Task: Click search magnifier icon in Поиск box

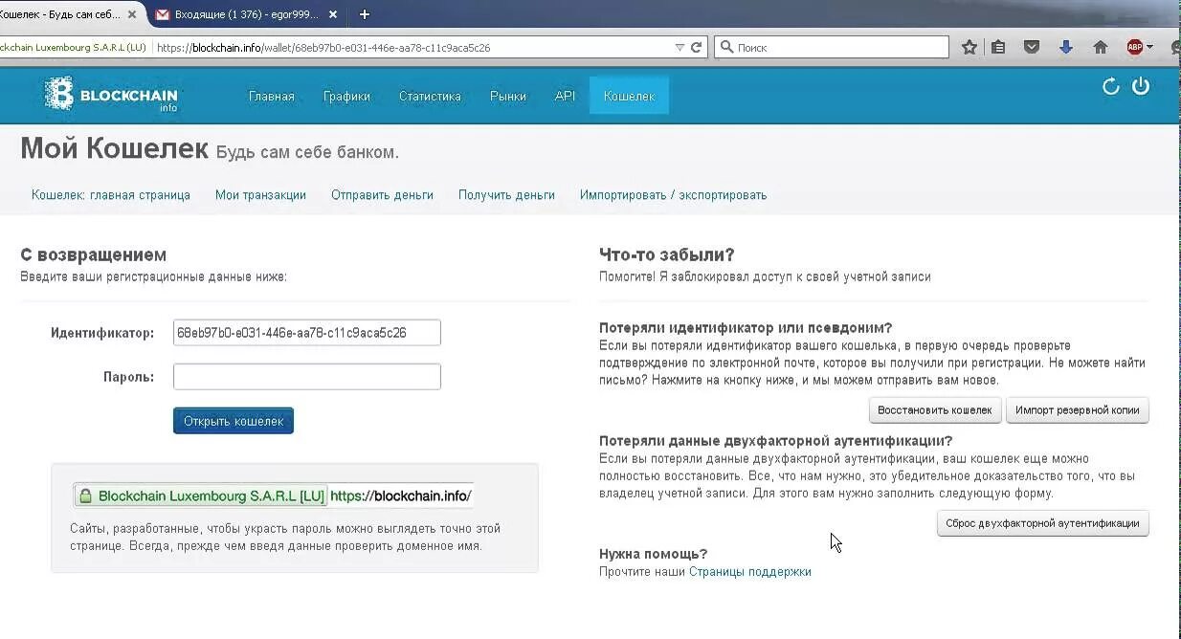Action: (x=726, y=47)
